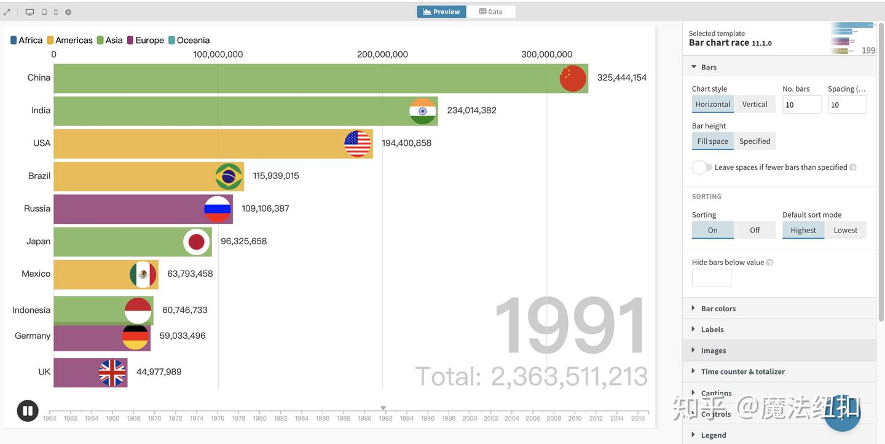The width and height of the screenshot is (885, 444).
Task: Select the tablet preview icon
Action: point(44,12)
